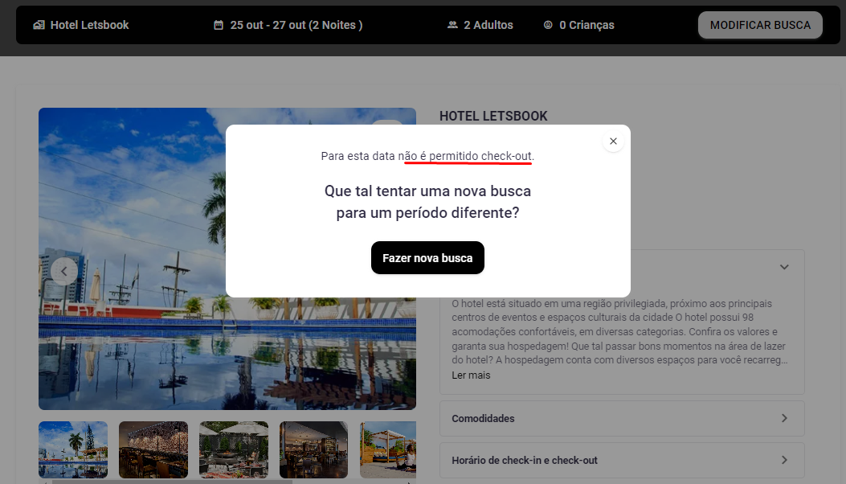Click the Ler mais link
Viewport: 846px width, 484px height.
pos(471,375)
